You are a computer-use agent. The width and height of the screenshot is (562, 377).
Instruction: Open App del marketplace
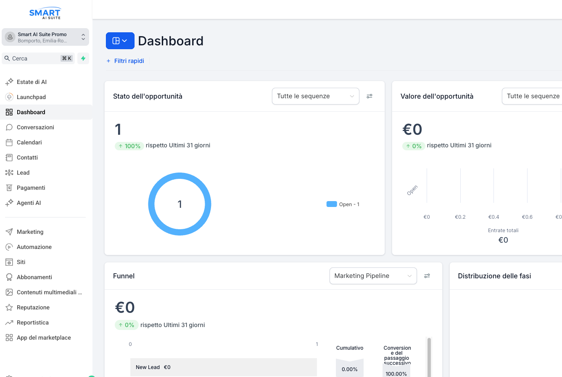44,338
